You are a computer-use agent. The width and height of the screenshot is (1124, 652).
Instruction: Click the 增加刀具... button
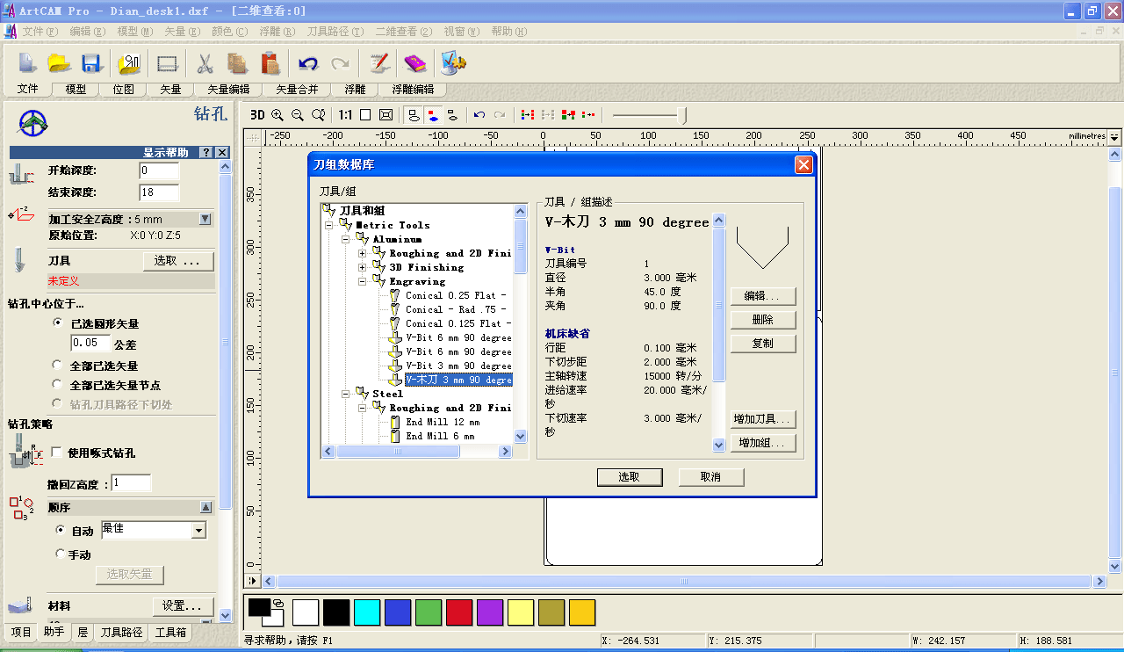tap(763, 419)
